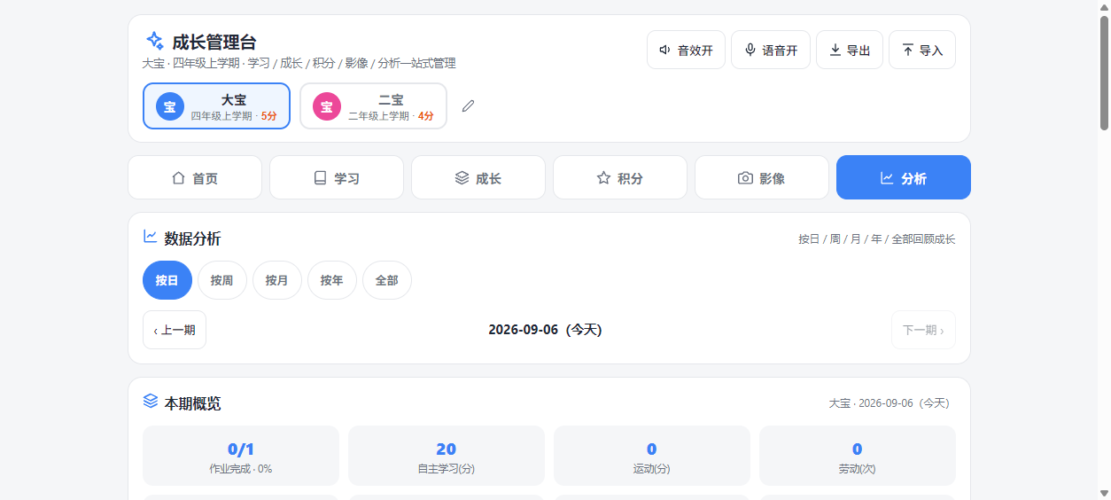
Task: Go to the 影像 camera tab
Action: [762, 177]
